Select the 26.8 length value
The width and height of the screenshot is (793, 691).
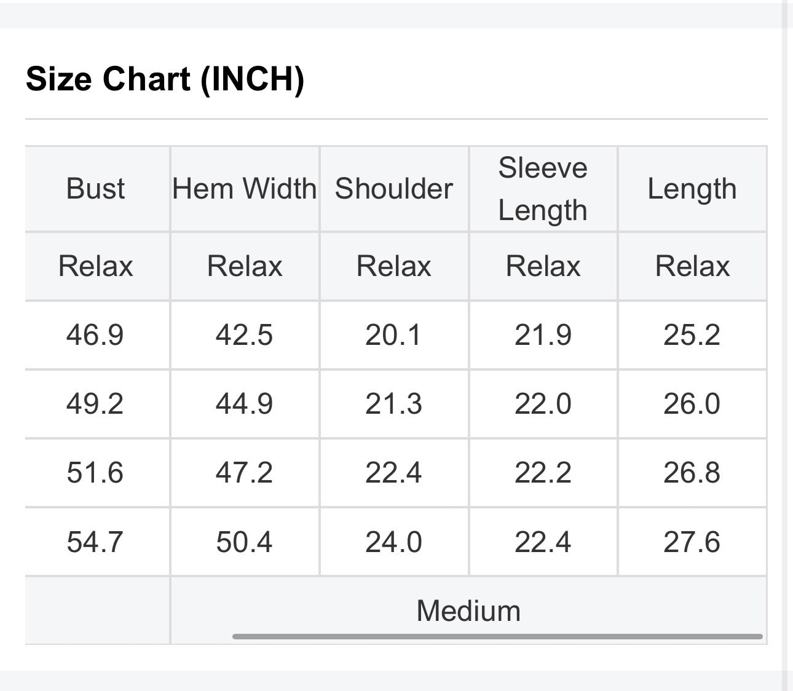[692, 473]
